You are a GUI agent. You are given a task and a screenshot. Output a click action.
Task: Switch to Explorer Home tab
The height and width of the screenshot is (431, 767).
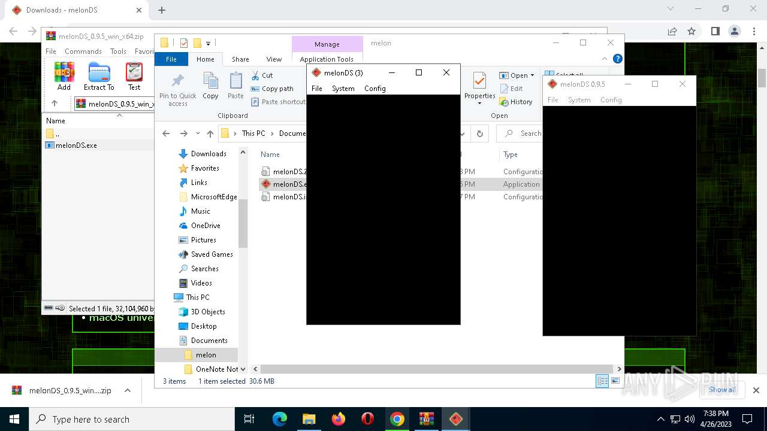pyautogui.click(x=206, y=59)
